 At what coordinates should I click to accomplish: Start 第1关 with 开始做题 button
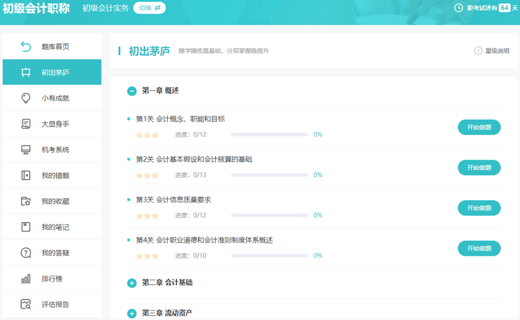[479, 128]
